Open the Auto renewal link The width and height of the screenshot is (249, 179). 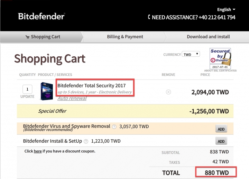[x=72, y=98]
